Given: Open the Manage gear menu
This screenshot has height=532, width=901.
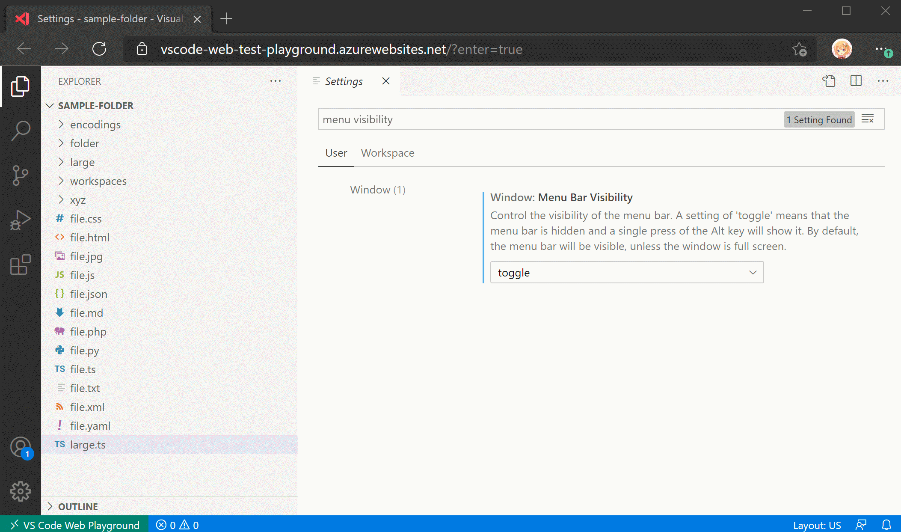Looking at the screenshot, I should pos(20,491).
